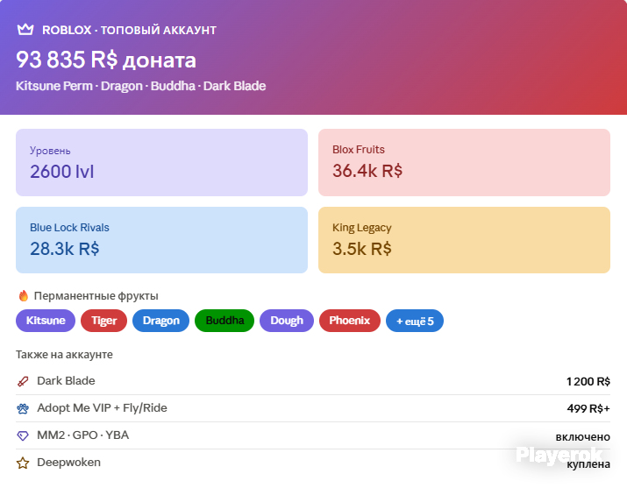
Task: Click the 'Adopt Me VIP + Fly/Ride' row label
Action: [x=102, y=408]
